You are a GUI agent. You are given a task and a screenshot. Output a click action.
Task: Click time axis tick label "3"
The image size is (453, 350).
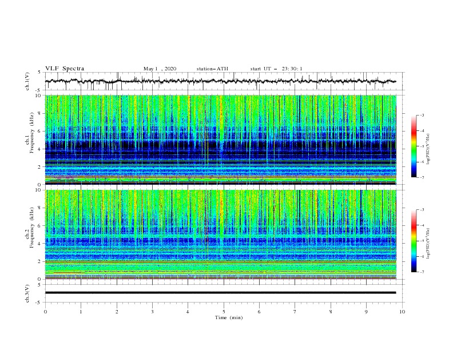(x=152, y=312)
